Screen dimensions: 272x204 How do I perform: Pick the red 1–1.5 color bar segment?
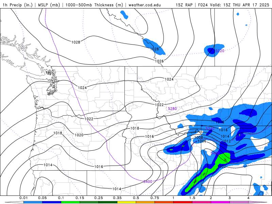click(x=183, y=202)
